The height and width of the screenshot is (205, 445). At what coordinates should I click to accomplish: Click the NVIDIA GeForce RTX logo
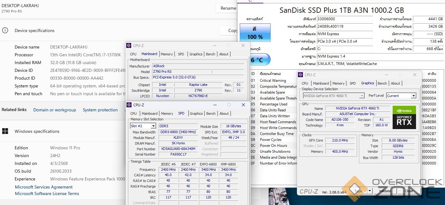[x=404, y=118]
